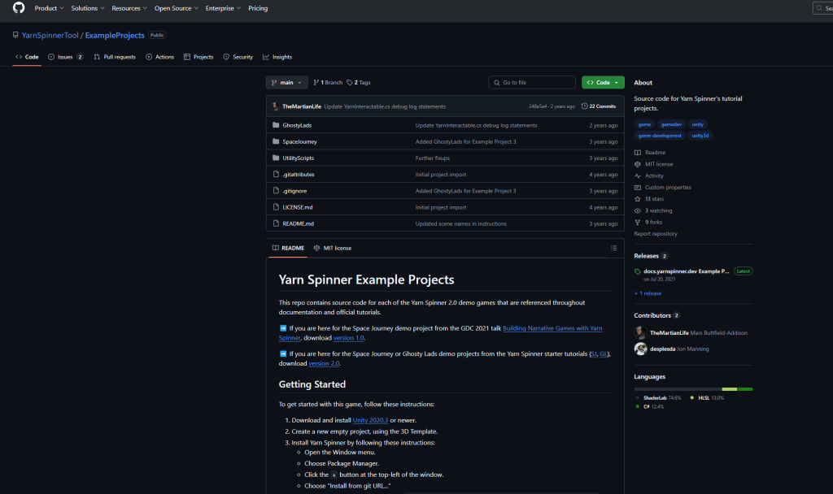
Task: Click the file icon beside .gitattributes
Action: (x=276, y=174)
